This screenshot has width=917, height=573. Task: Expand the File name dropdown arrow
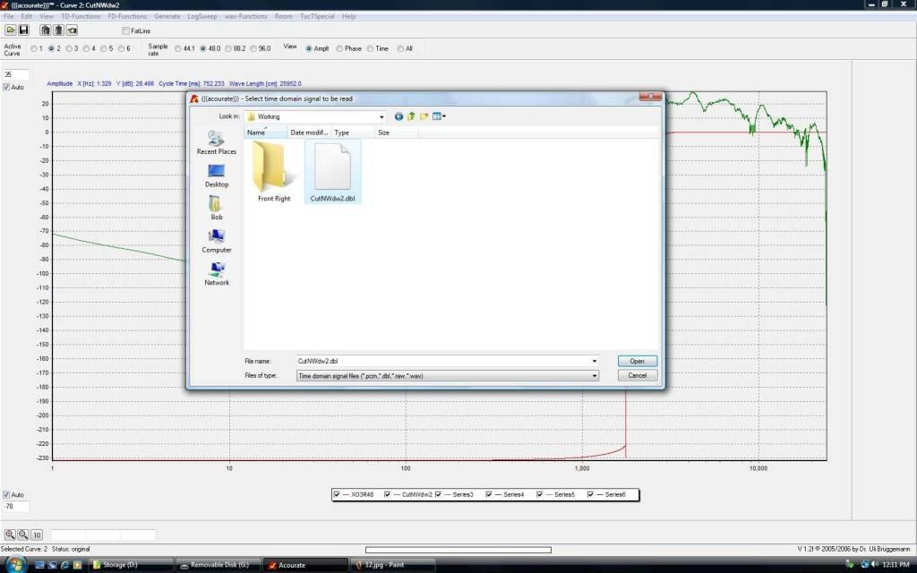tap(595, 362)
